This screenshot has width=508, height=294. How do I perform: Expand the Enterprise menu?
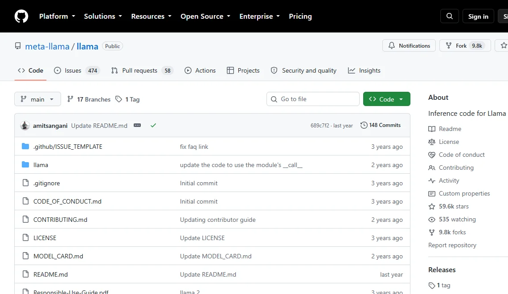point(259,16)
